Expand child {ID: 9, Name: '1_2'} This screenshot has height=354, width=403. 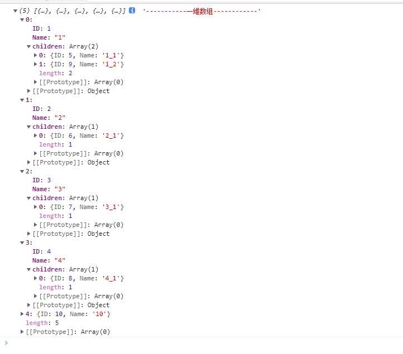(x=36, y=65)
